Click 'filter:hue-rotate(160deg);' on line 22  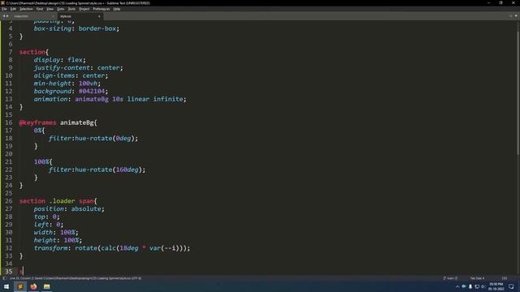(x=97, y=170)
